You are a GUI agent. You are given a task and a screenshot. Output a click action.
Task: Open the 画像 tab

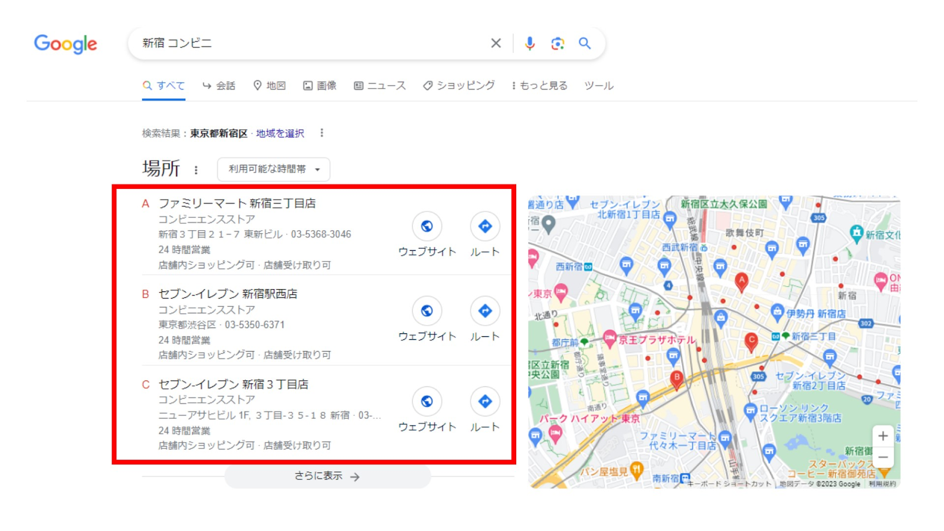320,86
